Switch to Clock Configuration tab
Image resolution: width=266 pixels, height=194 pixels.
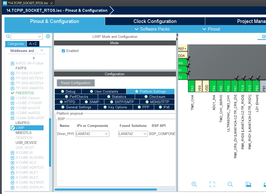click(155, 21)
